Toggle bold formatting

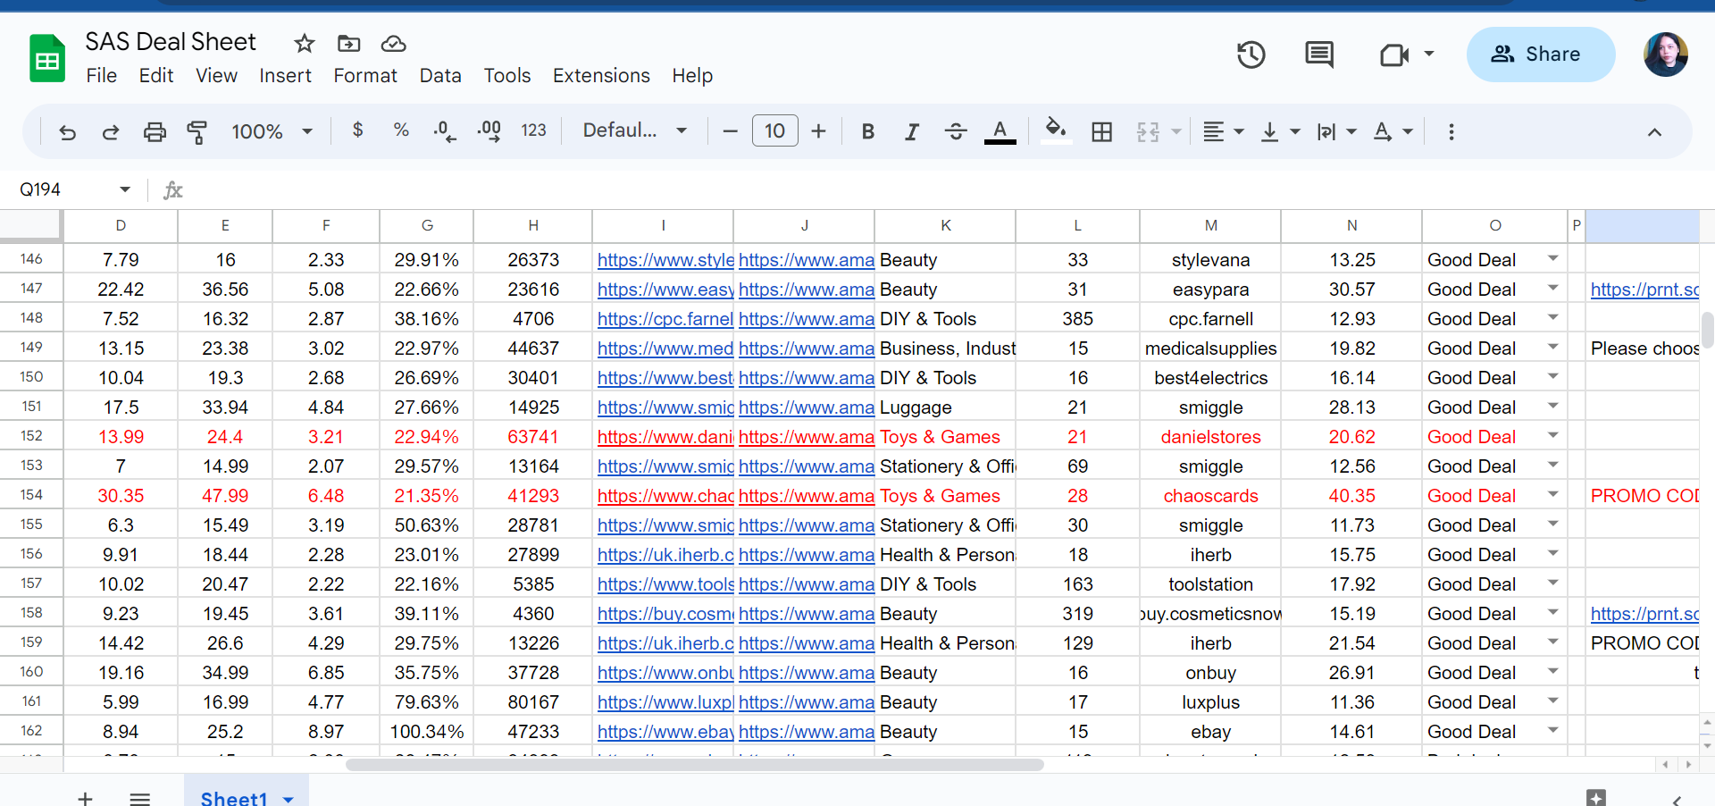867,131
